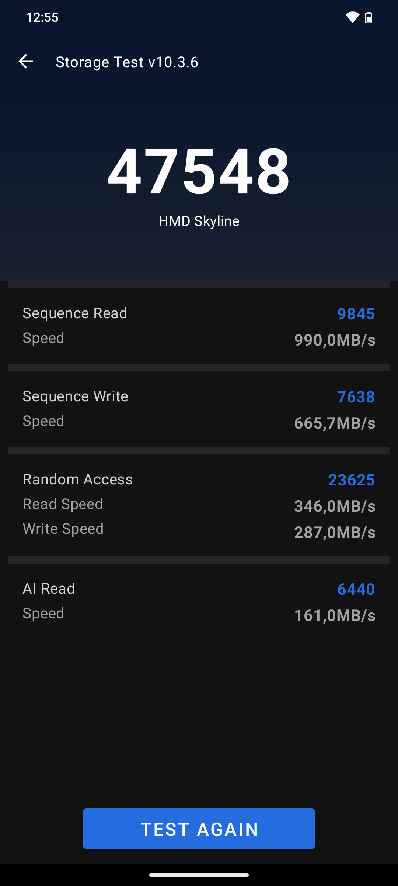
Task: Open the AI Read result row
Action: click(x=199, y=602)
